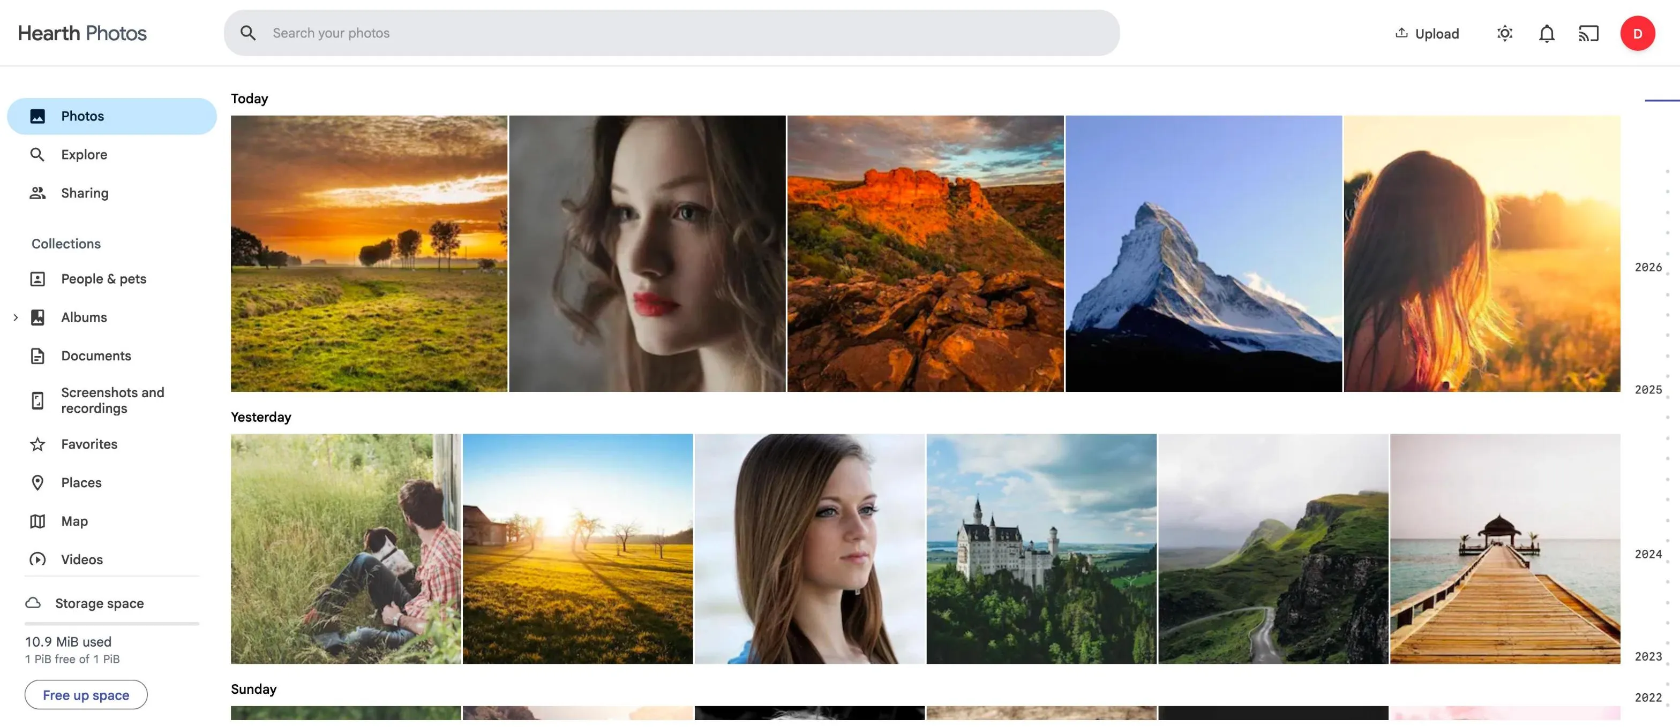Click the Documents page icon
1680x727 pixels.
click(38, 355)
